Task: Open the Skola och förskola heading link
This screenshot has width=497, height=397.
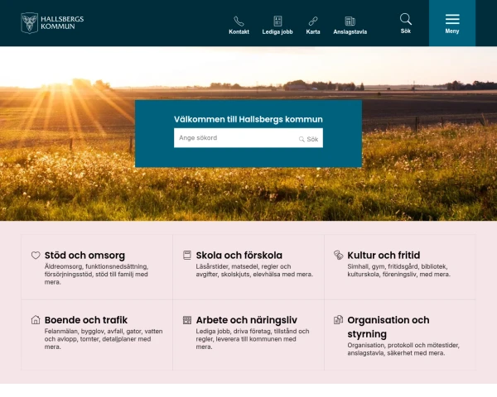Action: 239,256
